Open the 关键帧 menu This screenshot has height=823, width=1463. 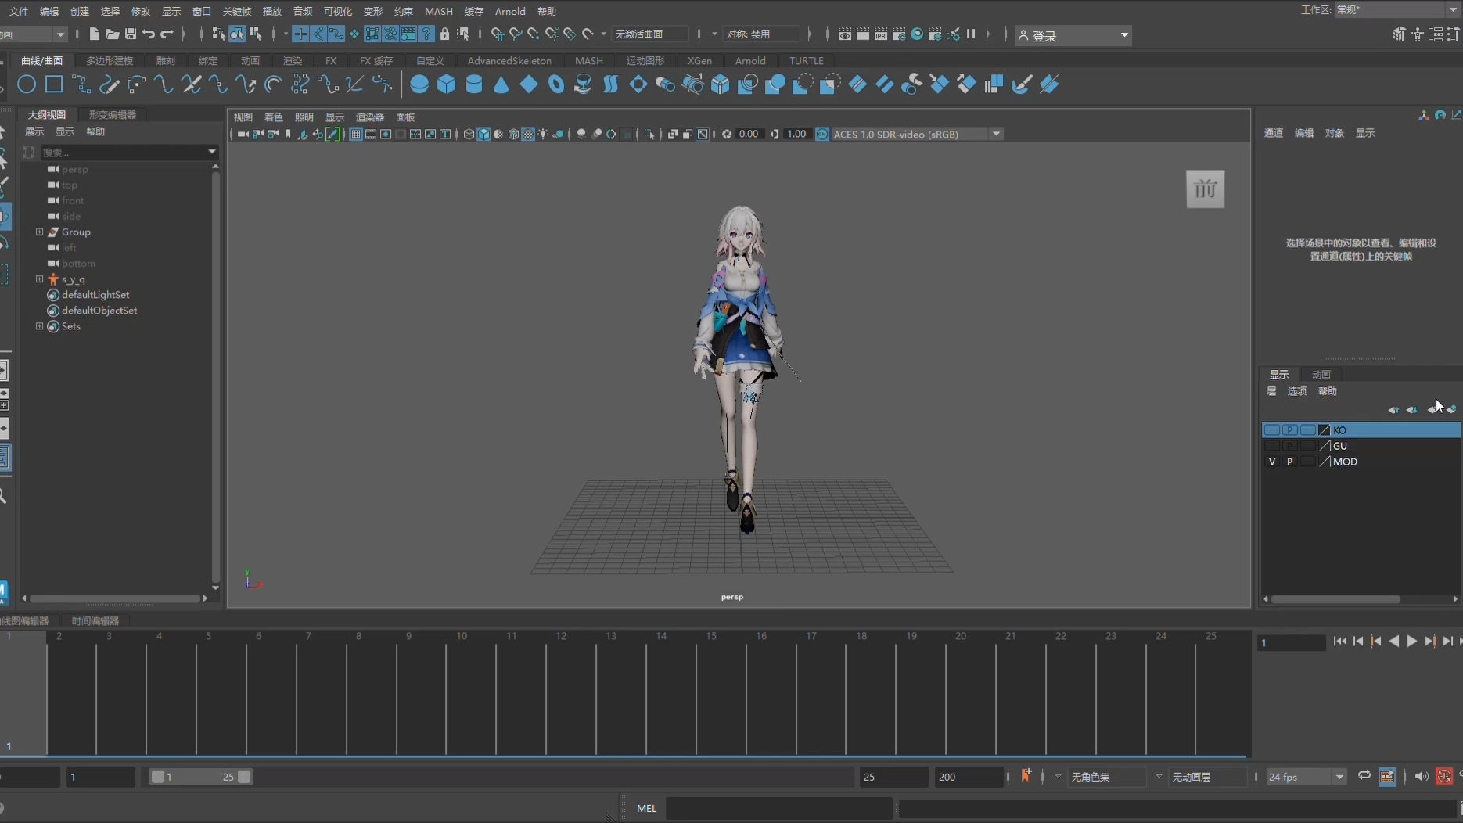coord(237,11)
